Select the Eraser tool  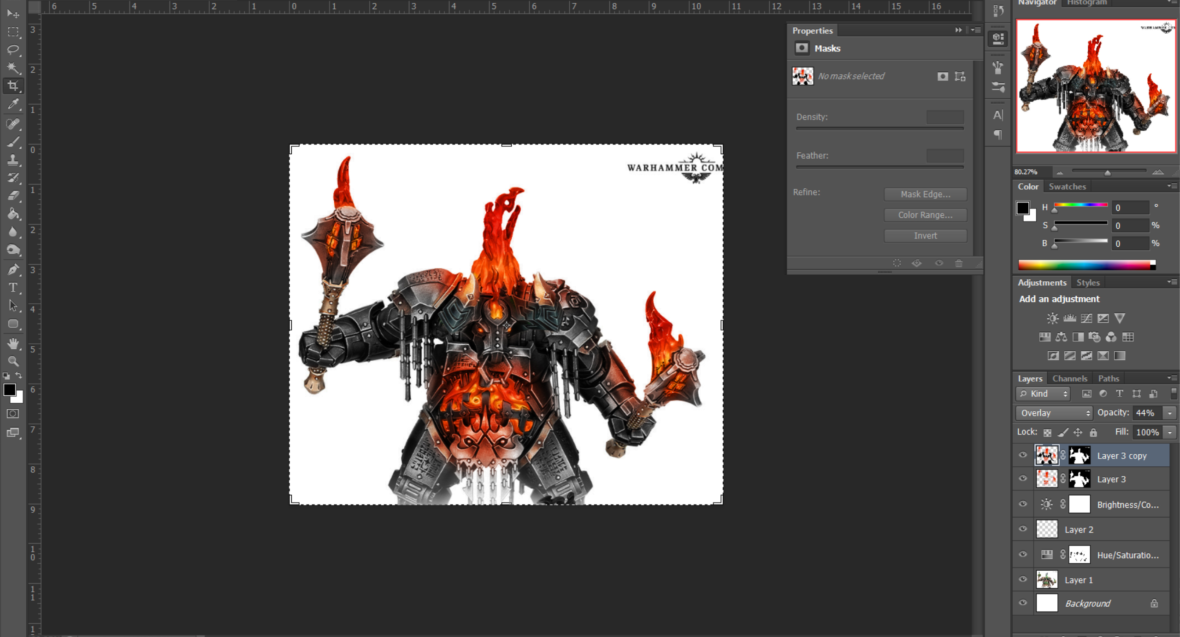coord(13,196)
